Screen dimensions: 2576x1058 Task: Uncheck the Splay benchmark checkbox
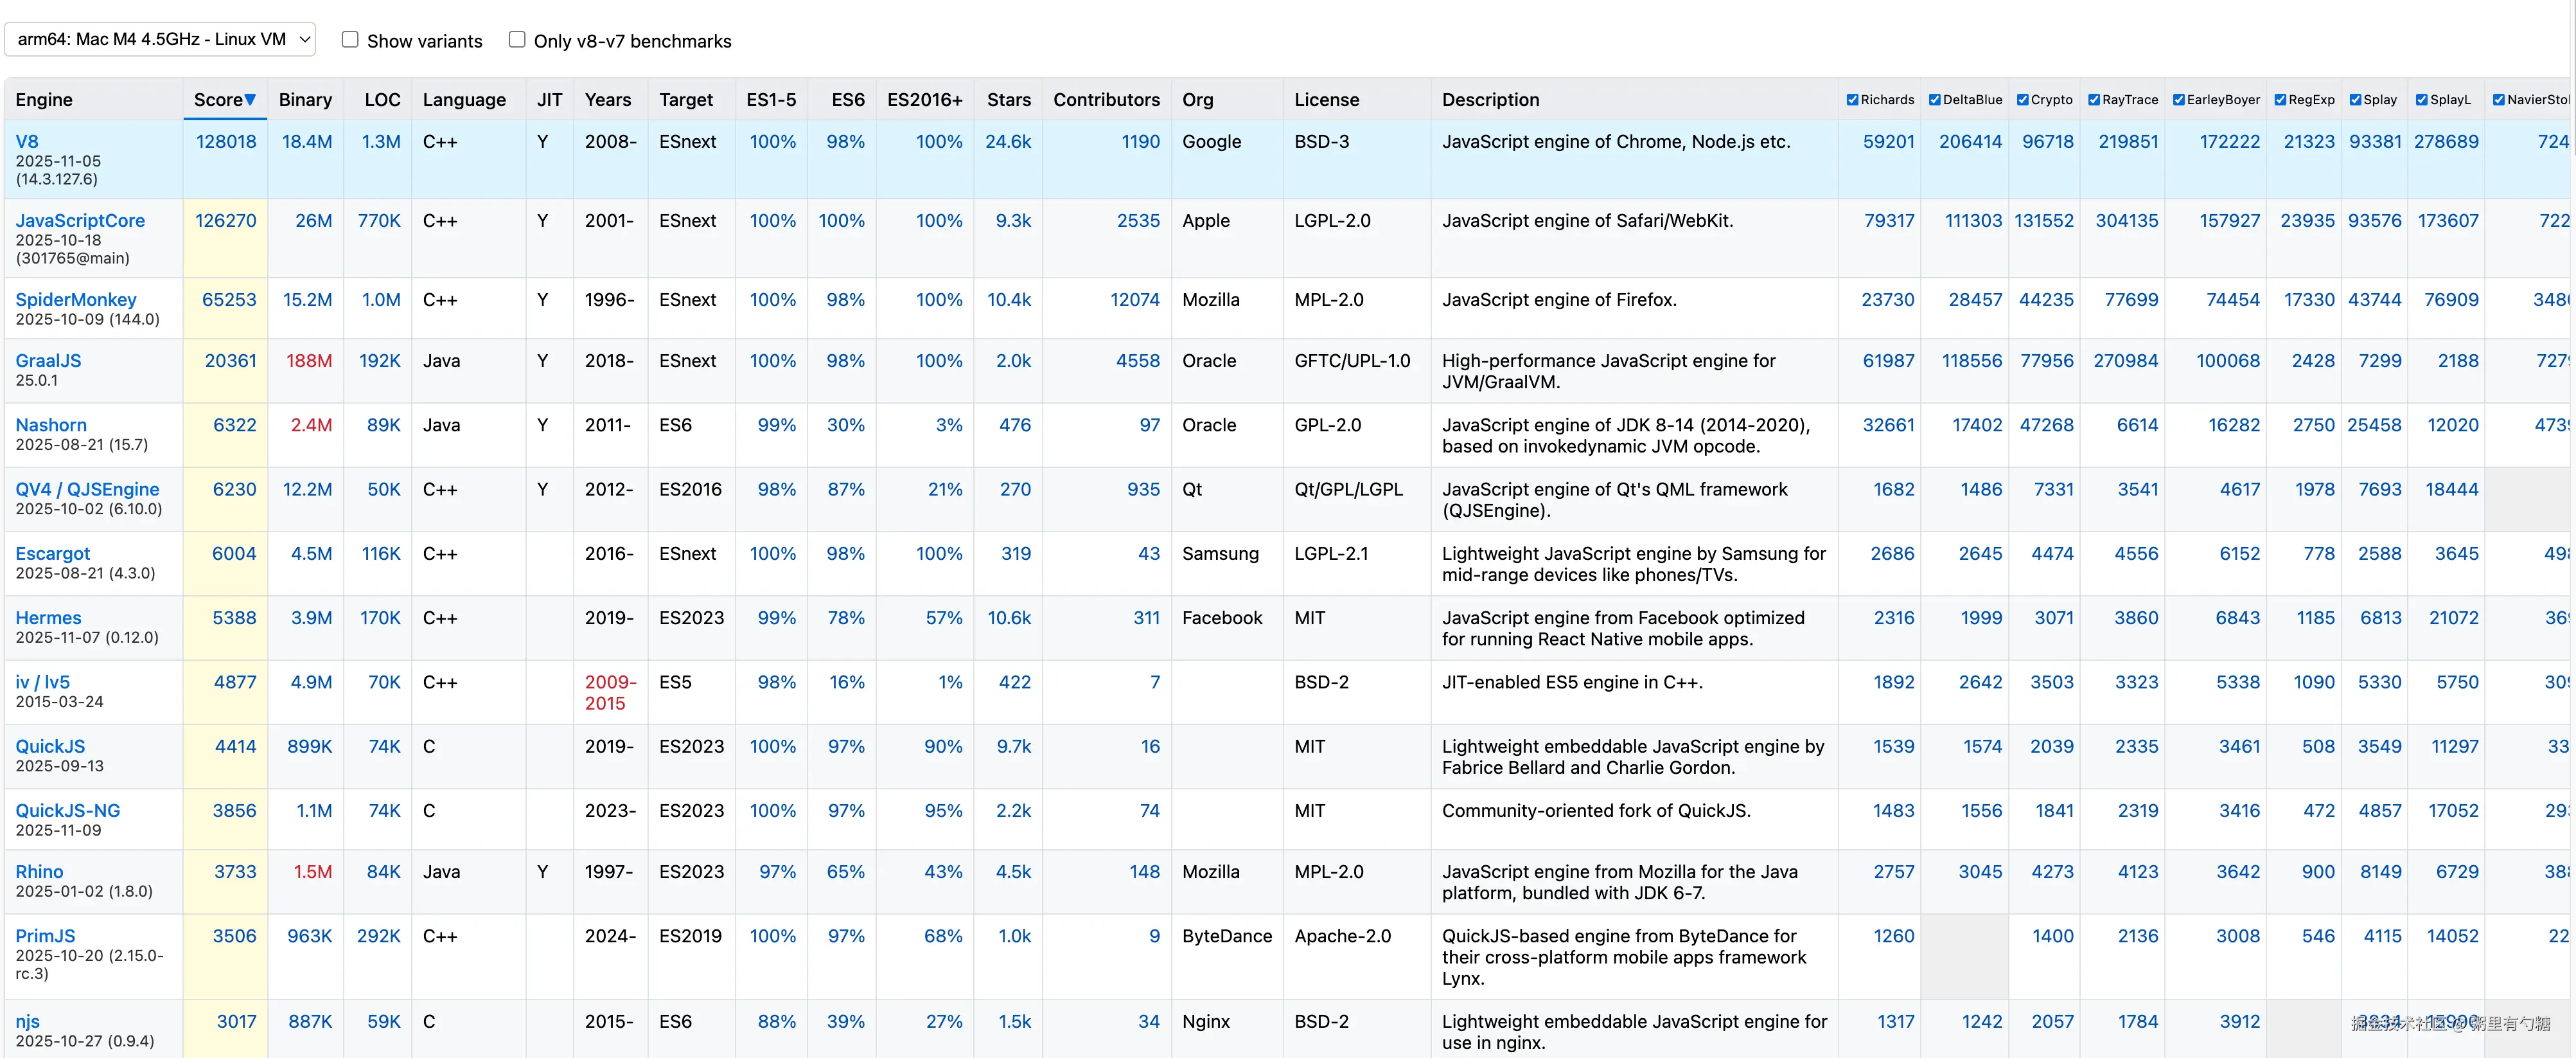(x=2355, y=100)
